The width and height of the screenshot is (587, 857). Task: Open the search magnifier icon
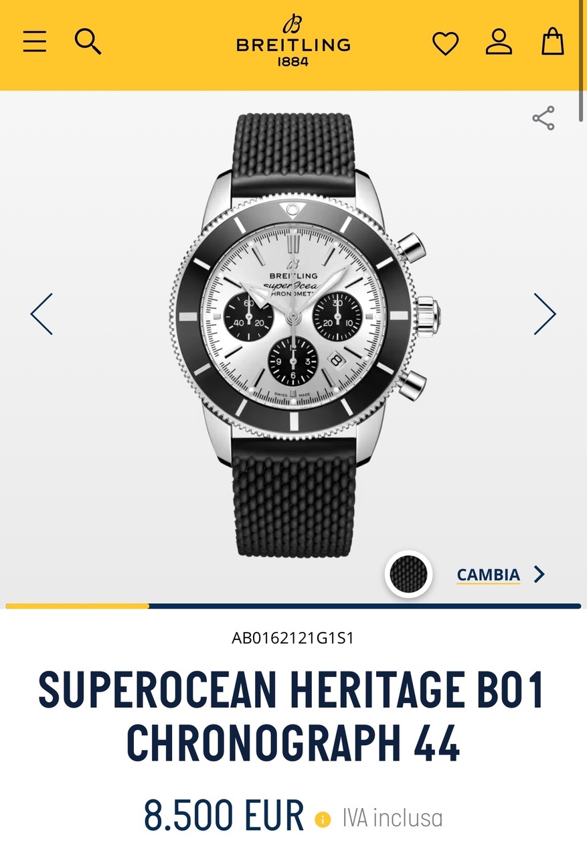[88, 42]
